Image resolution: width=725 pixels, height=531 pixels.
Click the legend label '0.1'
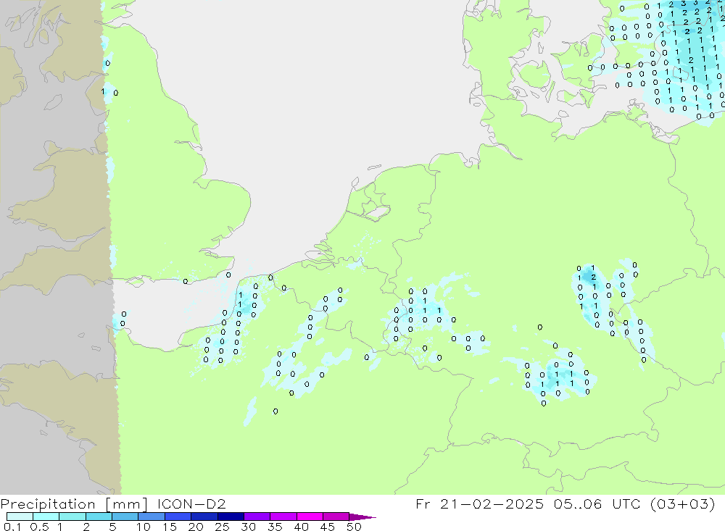[12, 527]
